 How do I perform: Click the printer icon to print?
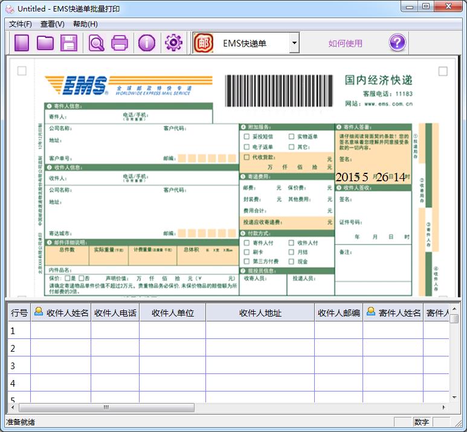click(120, 43)
